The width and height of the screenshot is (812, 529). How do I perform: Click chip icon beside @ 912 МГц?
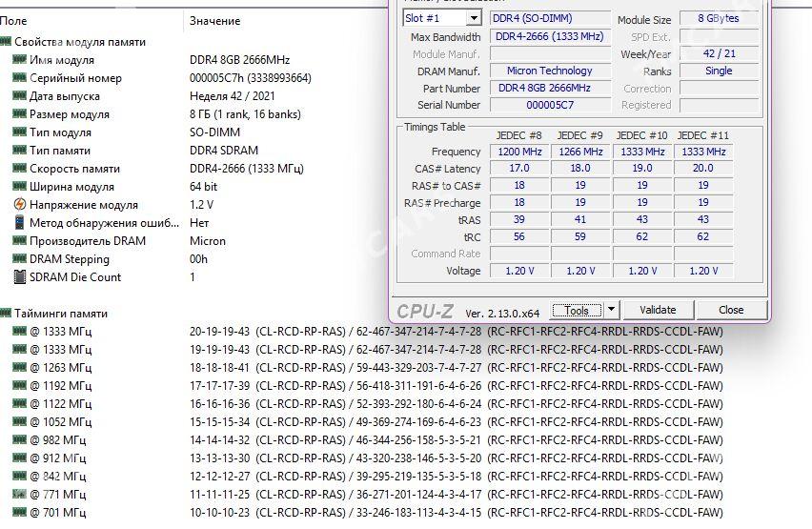[x=19, y=458]
